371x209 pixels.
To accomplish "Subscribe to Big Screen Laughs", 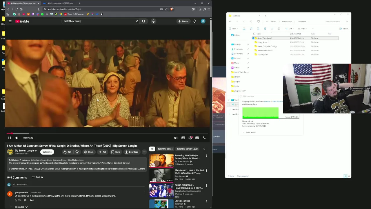I will [x=47, y=152].
